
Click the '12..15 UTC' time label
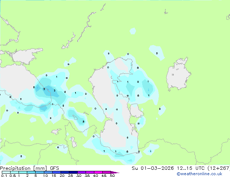[x=191, y=168]
